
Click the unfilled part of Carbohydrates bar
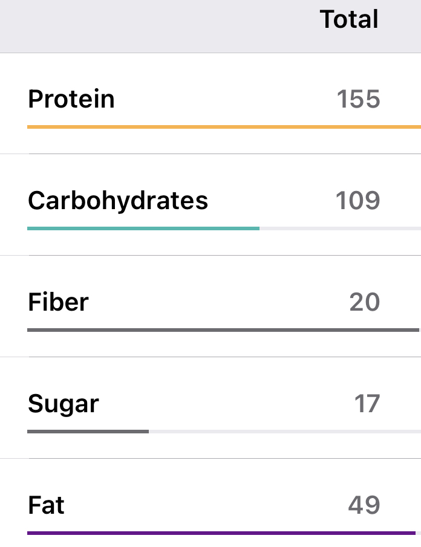click(339, 228)
